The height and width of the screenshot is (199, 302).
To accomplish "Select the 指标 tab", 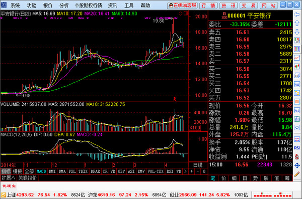I will click(6, 171).
